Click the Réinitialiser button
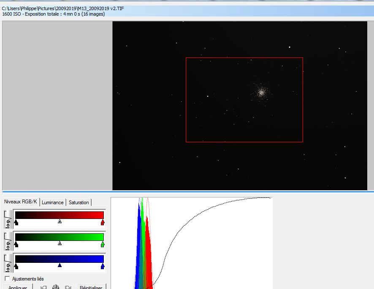Screen dimensions: 374x289 tap(91, 287)
